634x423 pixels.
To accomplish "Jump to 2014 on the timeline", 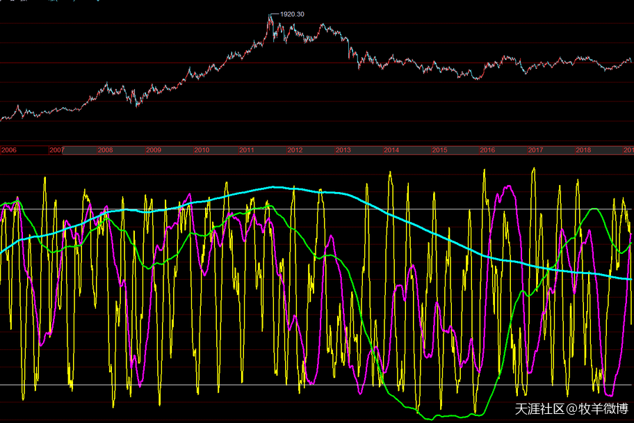I will coord(391,150).
